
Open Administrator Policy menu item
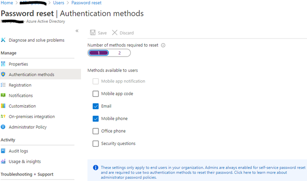pyautogui.click(x=28, y=127)
